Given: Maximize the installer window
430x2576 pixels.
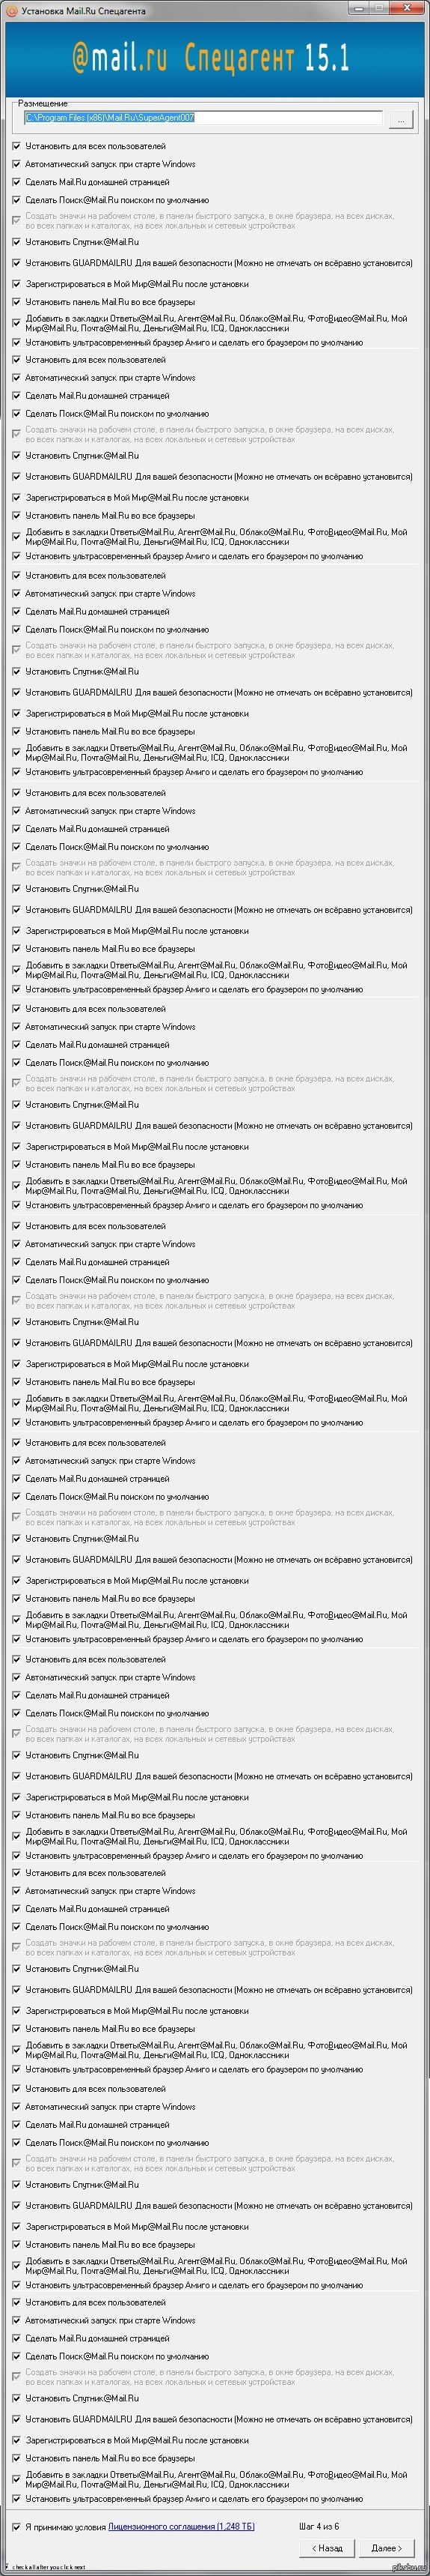Looking at the screenshot, I should click(x=380, y=8).
